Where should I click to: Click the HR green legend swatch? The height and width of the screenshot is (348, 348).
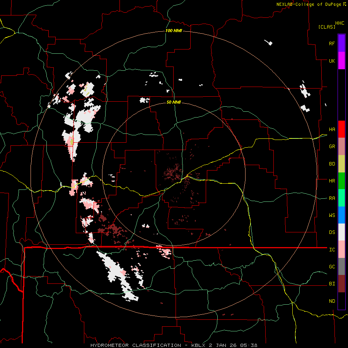341,181
